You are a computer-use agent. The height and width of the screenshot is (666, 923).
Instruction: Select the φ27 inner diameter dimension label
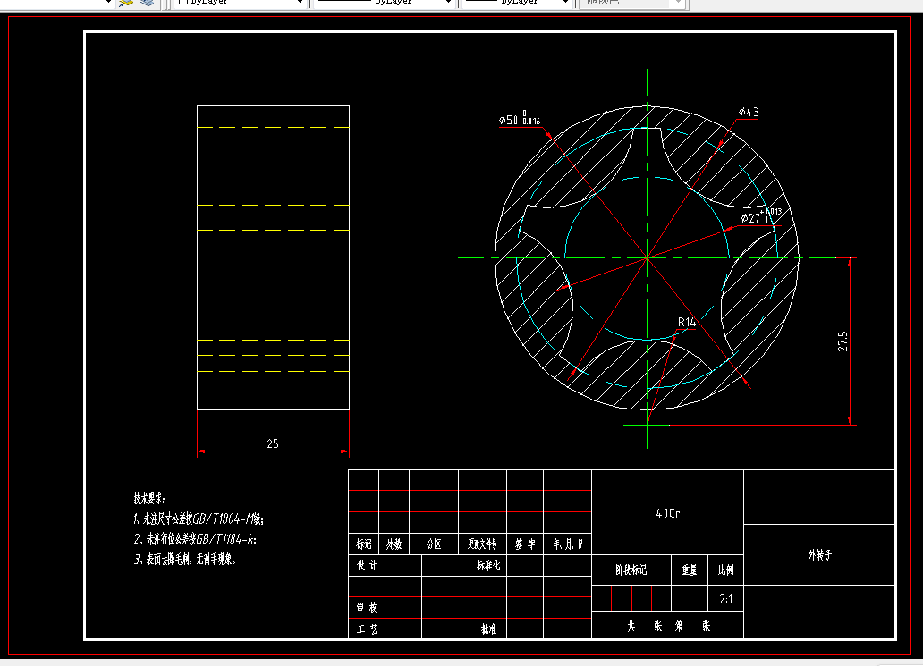761,216
